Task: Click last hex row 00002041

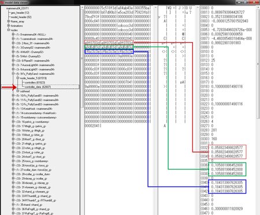Action: point(92,126)
